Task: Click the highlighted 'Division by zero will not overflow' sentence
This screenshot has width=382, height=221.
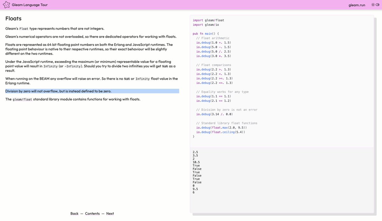Action: 58,91
